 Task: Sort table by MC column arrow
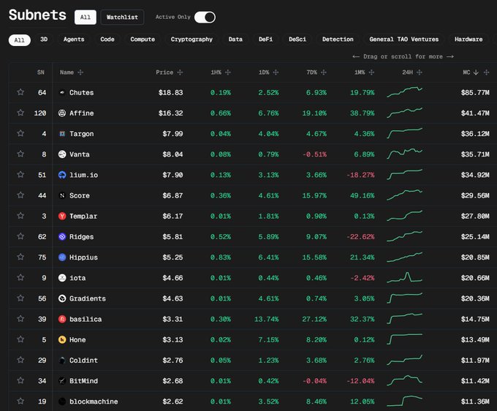[x=477, y=72]
